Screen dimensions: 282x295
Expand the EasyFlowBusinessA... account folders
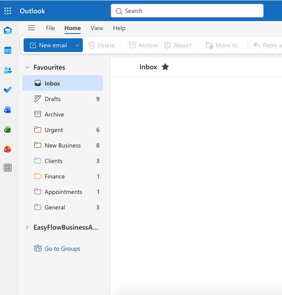(27, 227)
